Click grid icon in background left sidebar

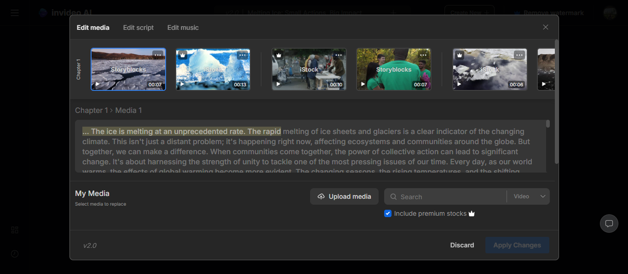tap(15, 230)
